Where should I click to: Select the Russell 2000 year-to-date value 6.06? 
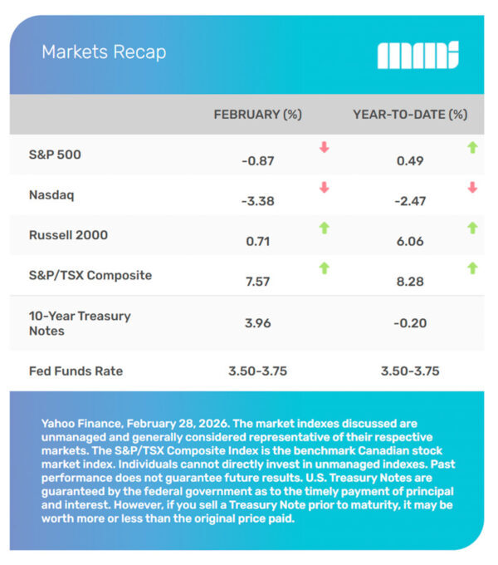[x=410, y=243]
